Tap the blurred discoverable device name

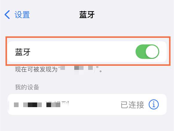(77, 70)
